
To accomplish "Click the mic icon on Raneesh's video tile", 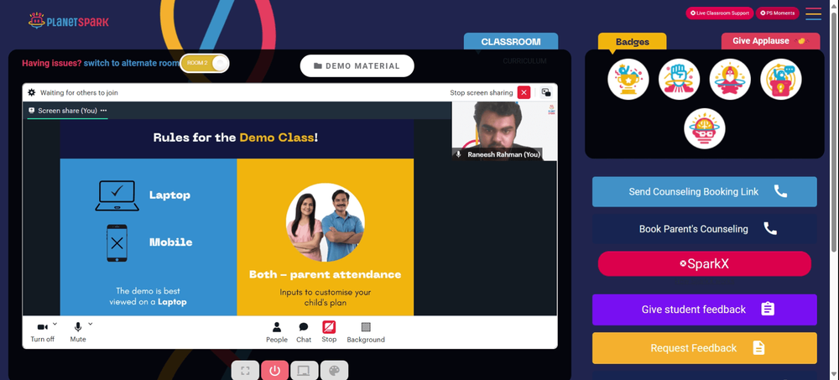I will (458, 154).
